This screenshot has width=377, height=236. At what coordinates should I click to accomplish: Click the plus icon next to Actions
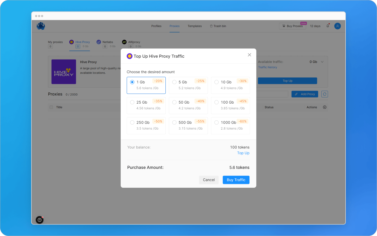(325, 107)
